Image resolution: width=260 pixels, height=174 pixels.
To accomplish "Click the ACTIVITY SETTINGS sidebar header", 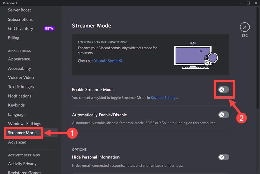I will pos(24,155).
